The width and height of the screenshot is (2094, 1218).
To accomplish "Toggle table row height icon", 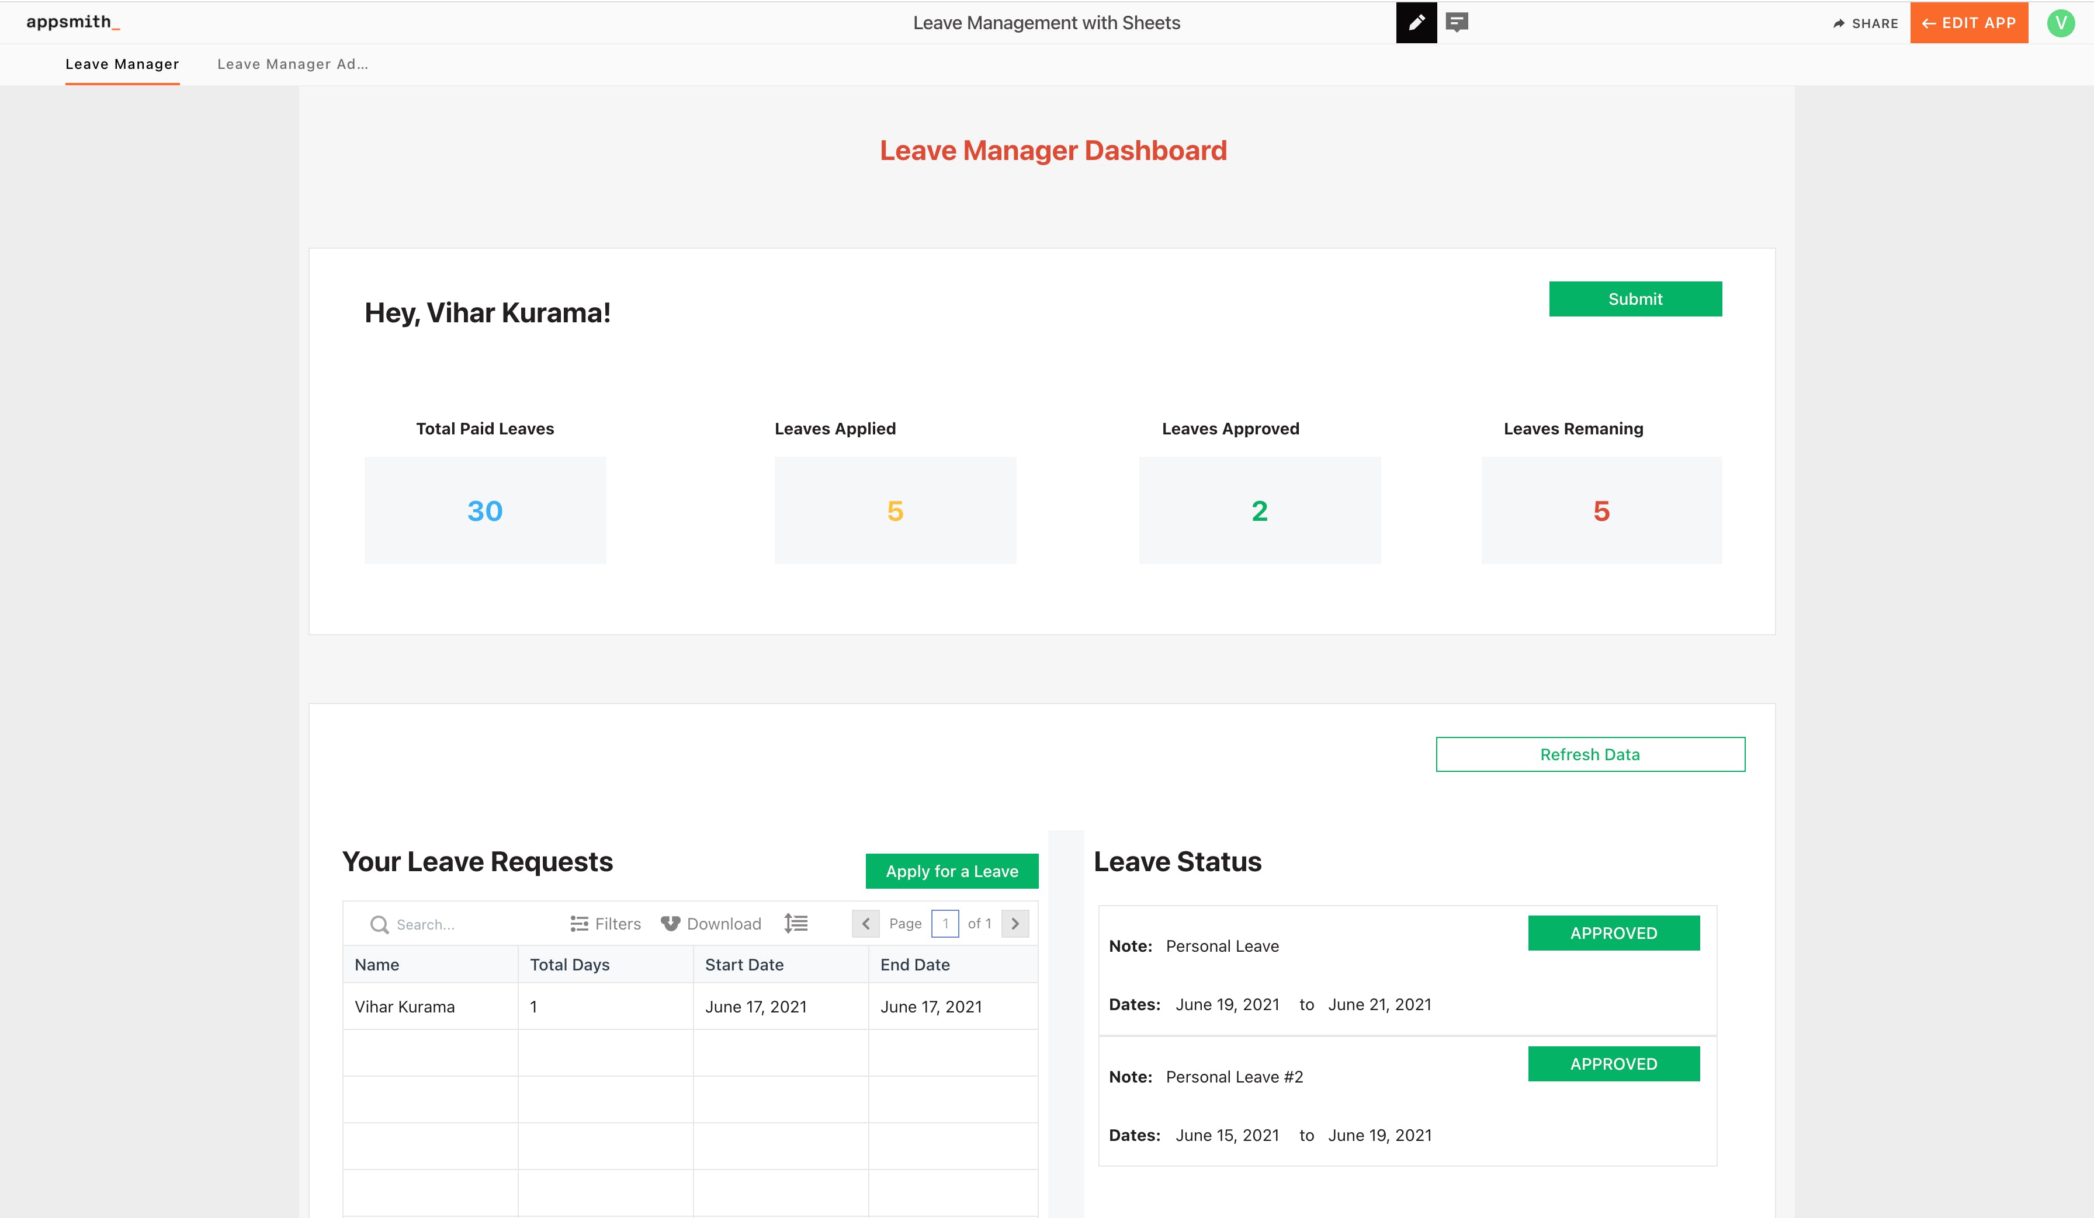I will (x=795, y=923).
